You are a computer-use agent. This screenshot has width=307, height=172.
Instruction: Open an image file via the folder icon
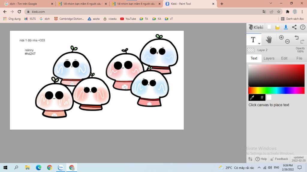(x=277, y=27)
